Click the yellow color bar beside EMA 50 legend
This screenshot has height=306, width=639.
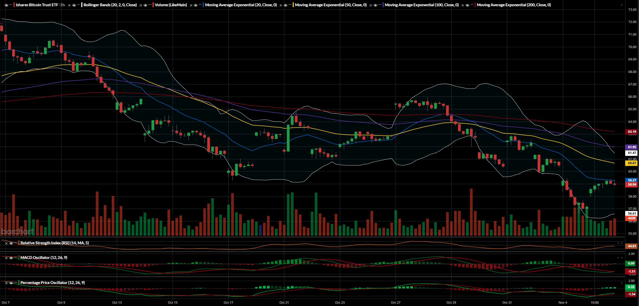293,5
